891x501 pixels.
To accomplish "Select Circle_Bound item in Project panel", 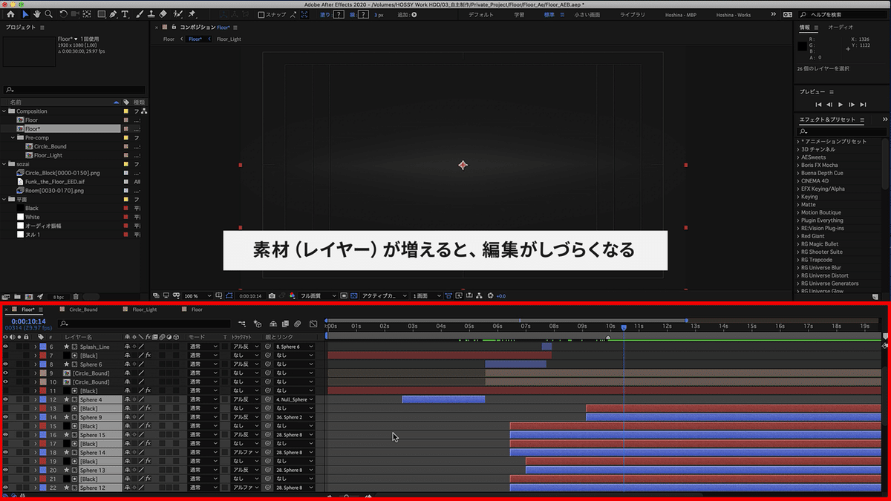I will click(x=50, y=146).
